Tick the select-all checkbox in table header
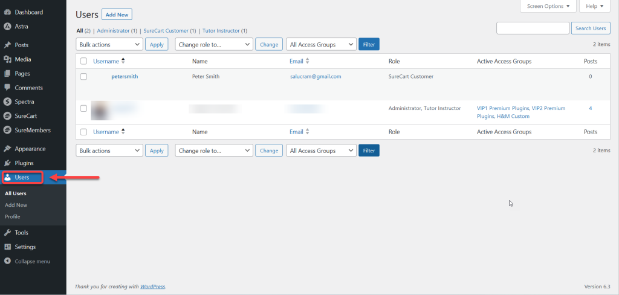Viewport: 619px width, 295px height. pos(83,61)
